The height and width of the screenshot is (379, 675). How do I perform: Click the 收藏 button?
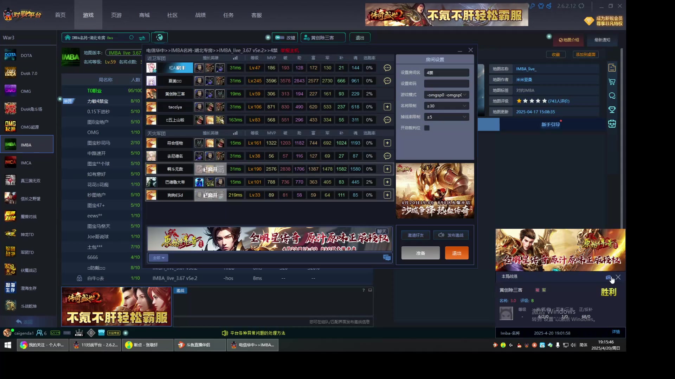(x=556, y=54)
